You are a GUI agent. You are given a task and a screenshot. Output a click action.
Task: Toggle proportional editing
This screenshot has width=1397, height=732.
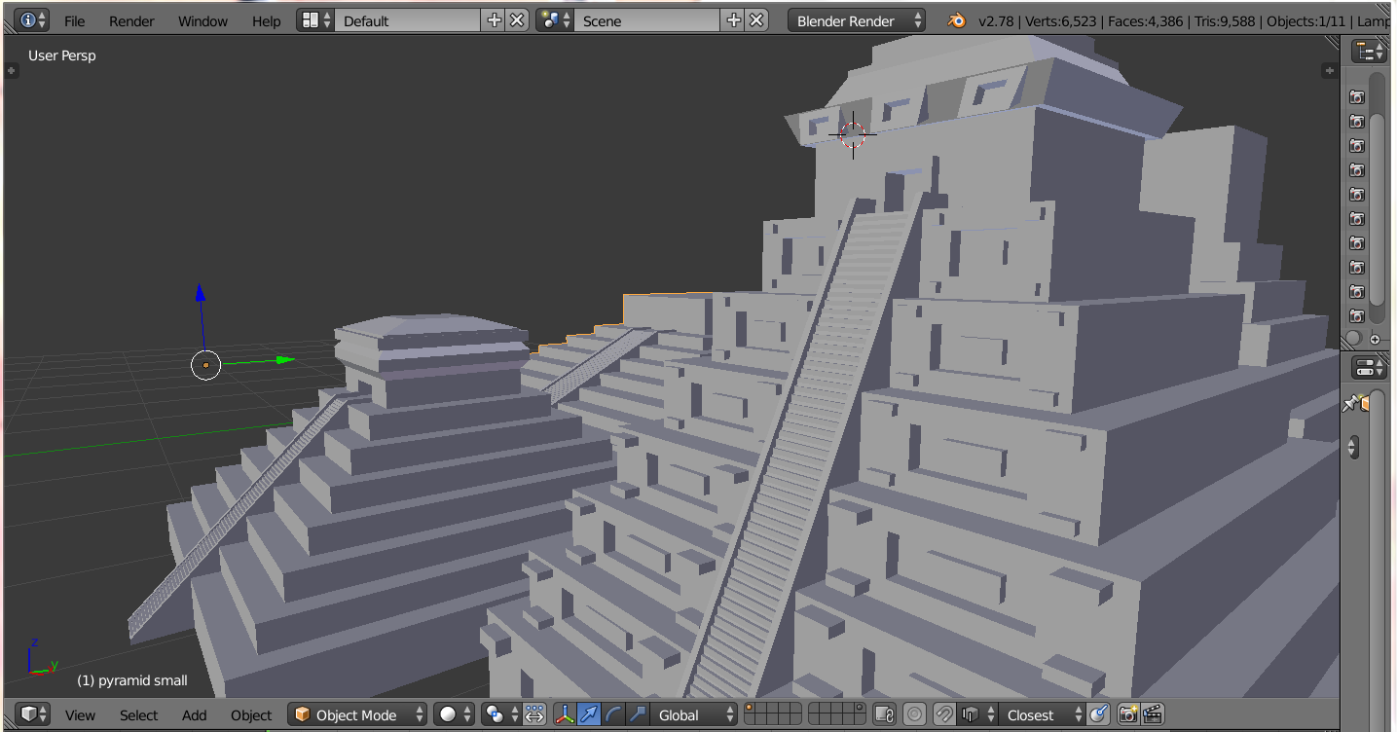tap(914, 714)
